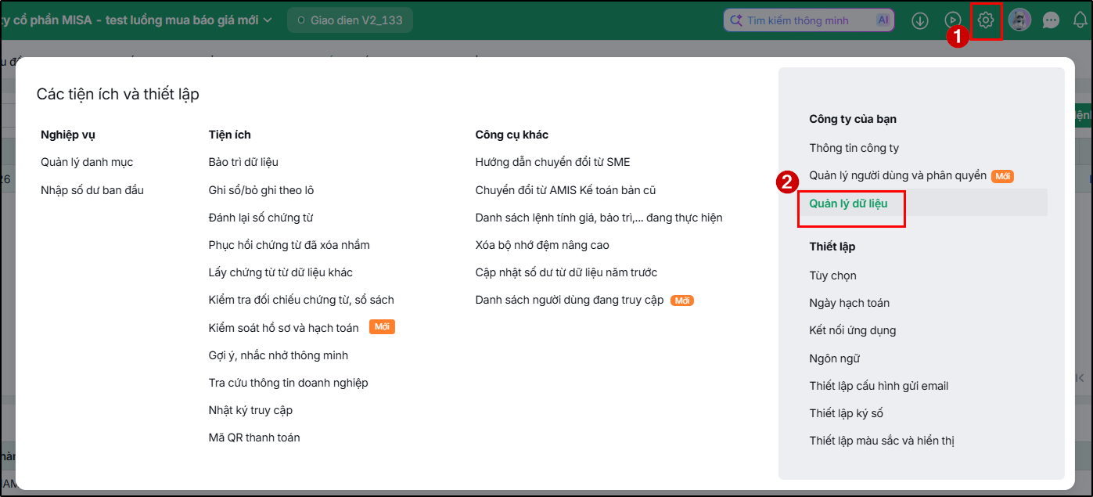Open Danh sách người dùng đang truy cập
The image size is (1093, 497).
[x=570, y=301]
